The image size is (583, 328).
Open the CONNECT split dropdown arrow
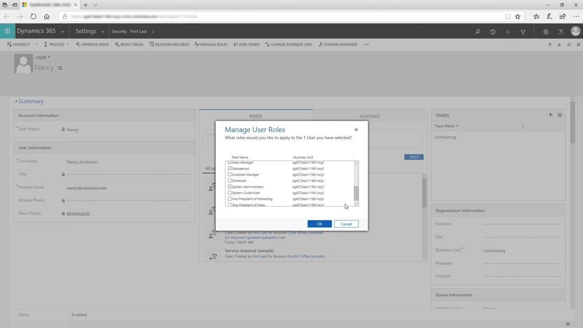(x=36, y=45)
